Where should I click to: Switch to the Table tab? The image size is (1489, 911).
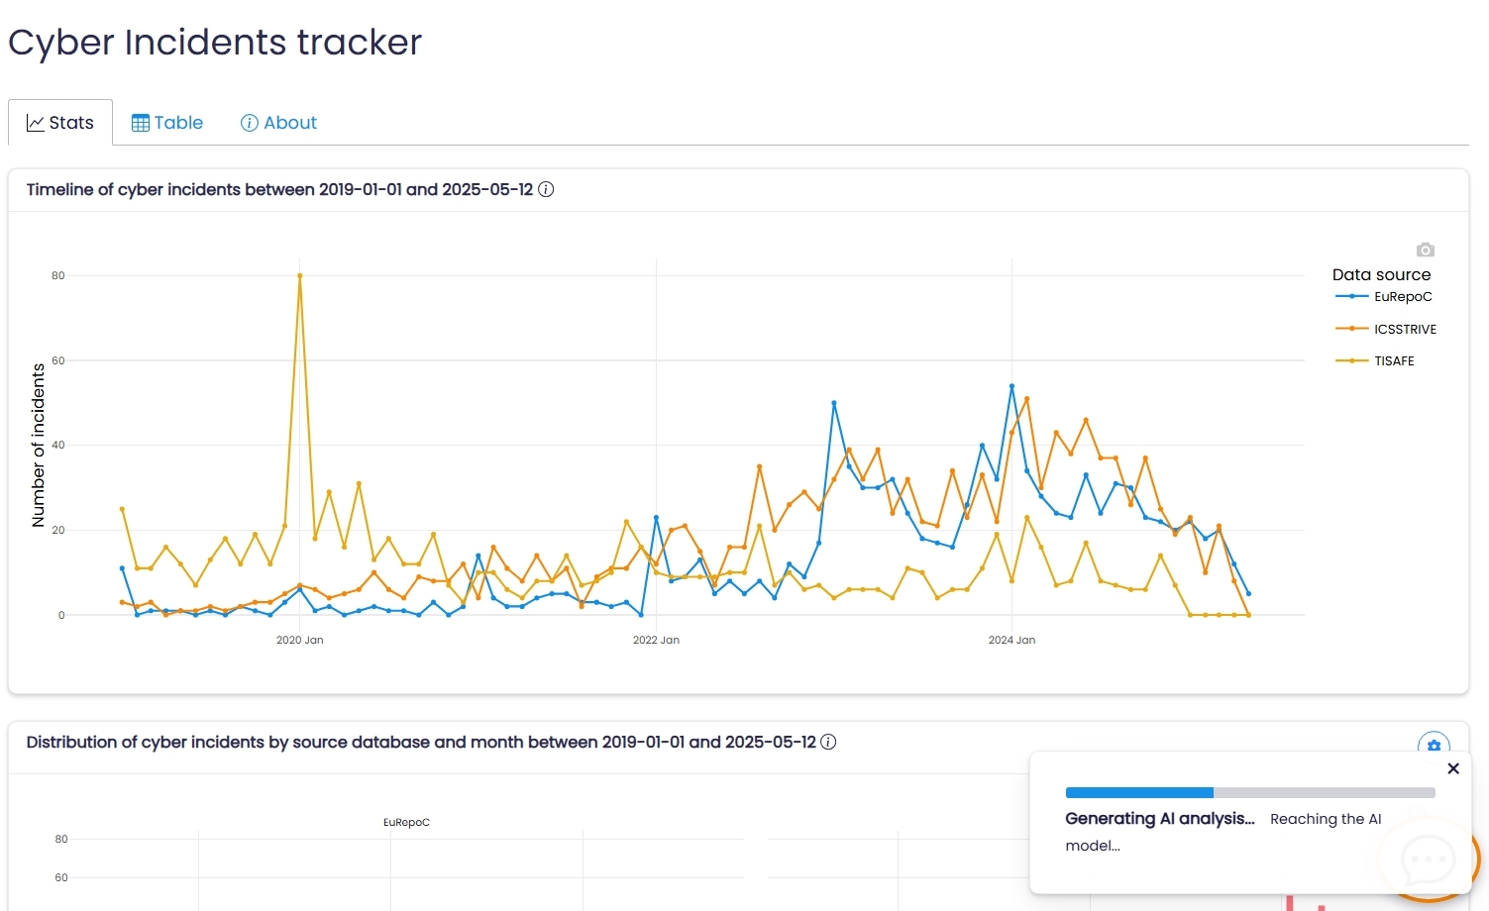click(167, 123)
